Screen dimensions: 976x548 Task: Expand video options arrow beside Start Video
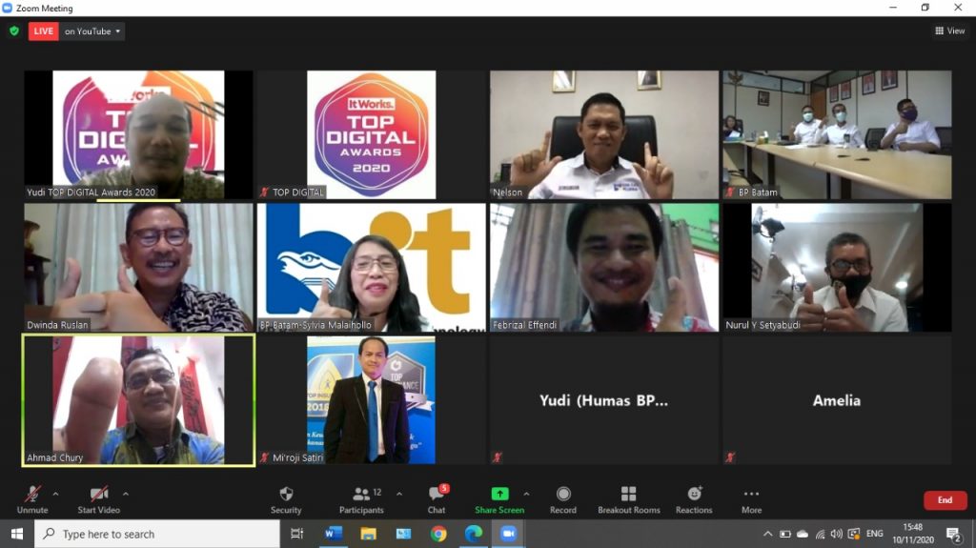tap(126, 494)
